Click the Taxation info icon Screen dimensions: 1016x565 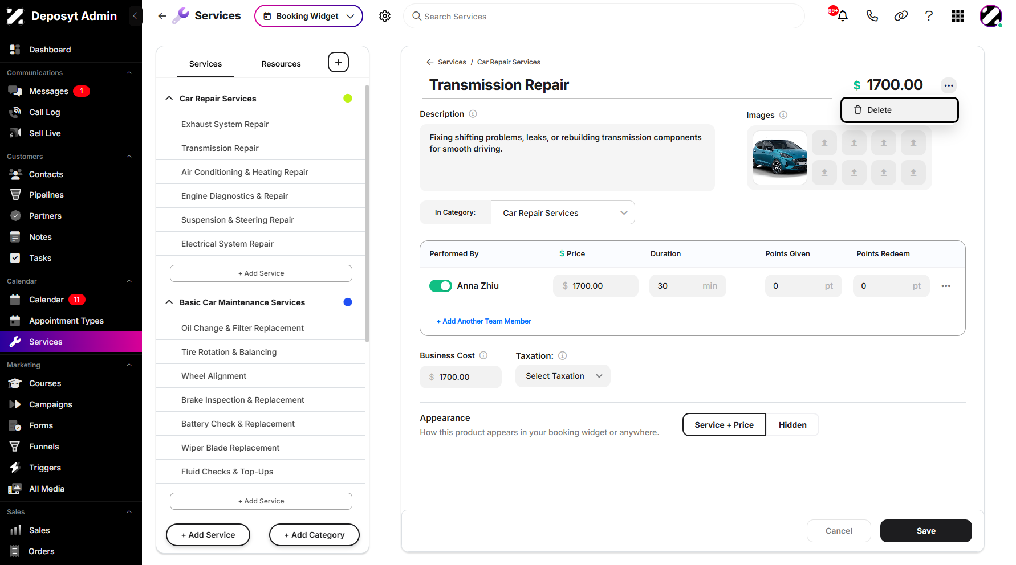point(563,355)
